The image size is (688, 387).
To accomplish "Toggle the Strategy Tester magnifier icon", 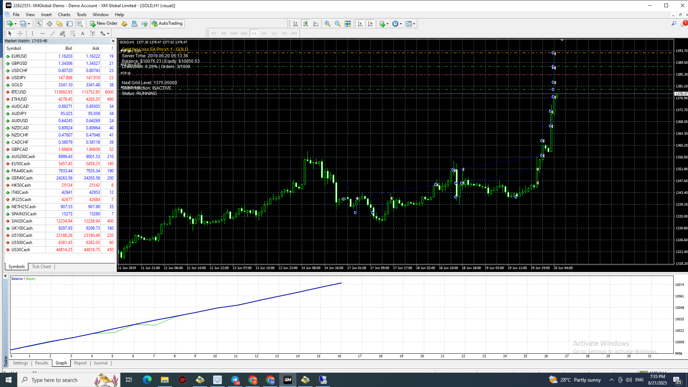I will click(x=80, y=24).
